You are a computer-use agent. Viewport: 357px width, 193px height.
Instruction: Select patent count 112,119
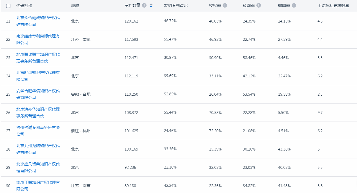coord(131,76)
